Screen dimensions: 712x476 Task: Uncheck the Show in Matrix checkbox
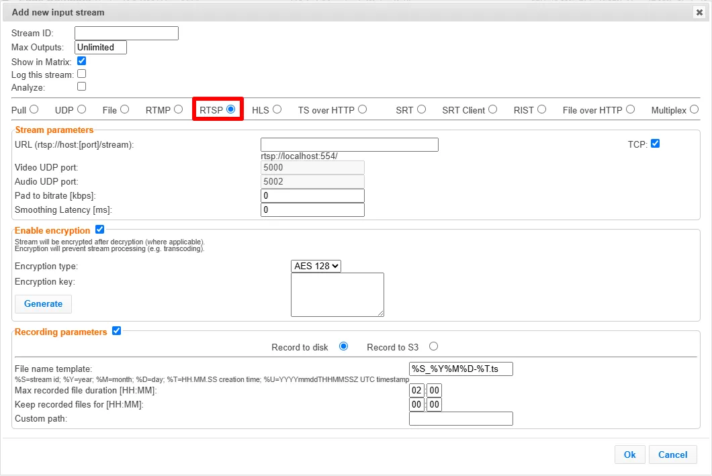tap(82, 61)
